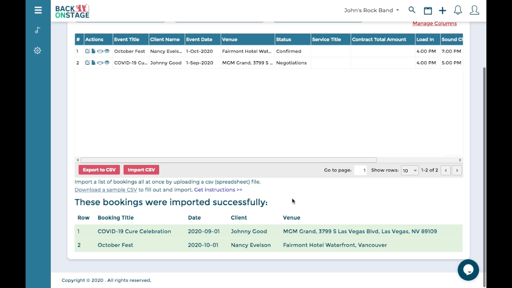Click eye view icon for COVID-19 Cu... row
This screenshot has height=288, width=512.
(107, 63)
